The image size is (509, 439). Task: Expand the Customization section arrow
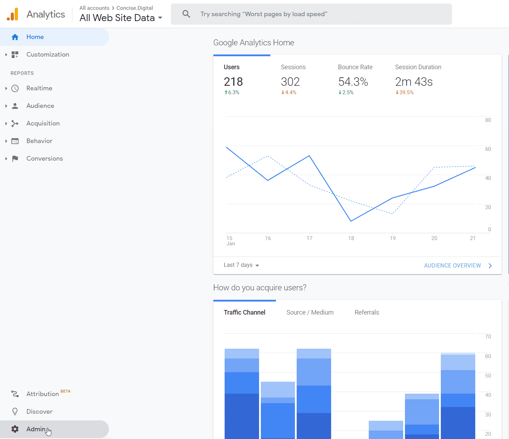(6, 54)
